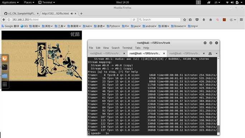Open the Places menu in top bar
Image resolution: width=245 pixels, height=138 pixels.
29,3
